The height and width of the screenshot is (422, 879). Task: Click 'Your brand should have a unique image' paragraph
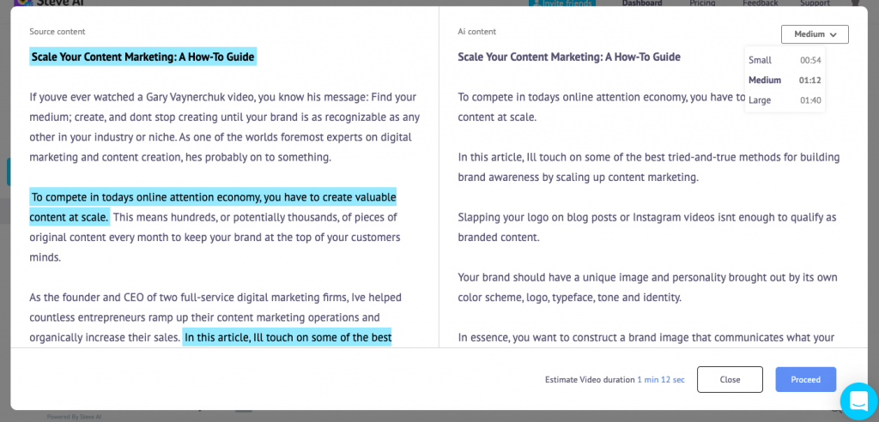(647, 287)
